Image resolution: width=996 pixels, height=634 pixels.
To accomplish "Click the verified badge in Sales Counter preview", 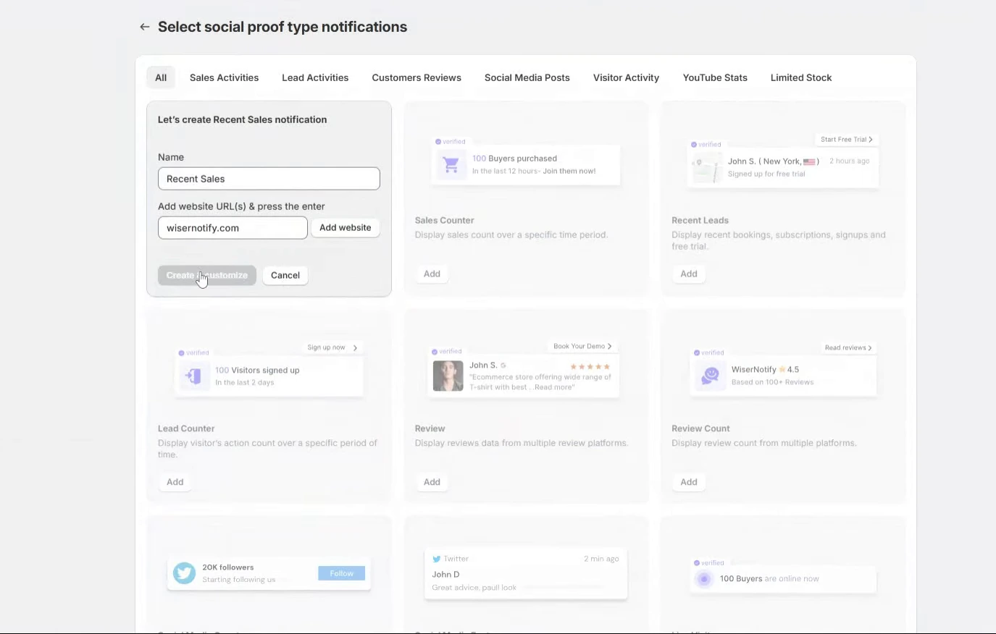I will click(x=451, y=141).
